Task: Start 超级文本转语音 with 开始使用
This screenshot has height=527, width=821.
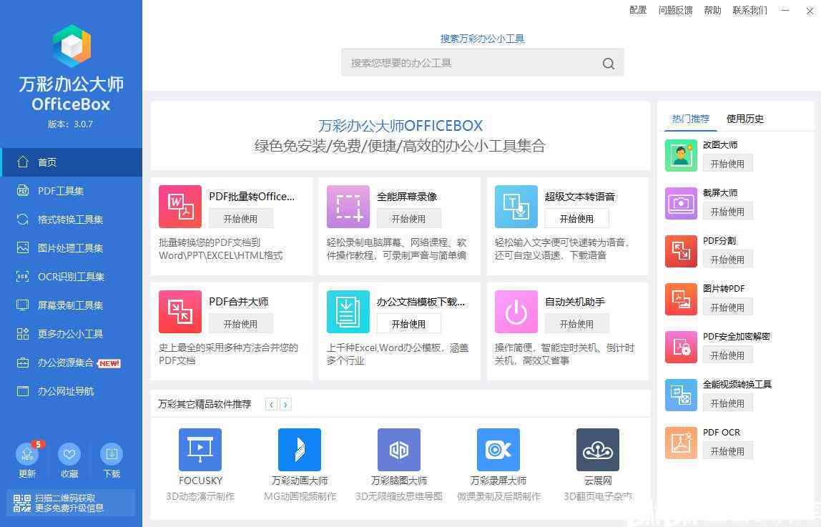Action: point(577,219)
